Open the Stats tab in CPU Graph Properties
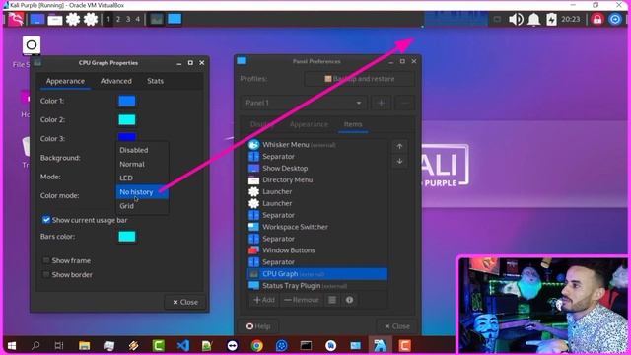This screenshot has width=631, height=355. click(x=156, y=81)
